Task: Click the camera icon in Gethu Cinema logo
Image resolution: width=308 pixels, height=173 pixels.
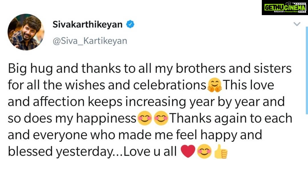Action: [288, 3]
